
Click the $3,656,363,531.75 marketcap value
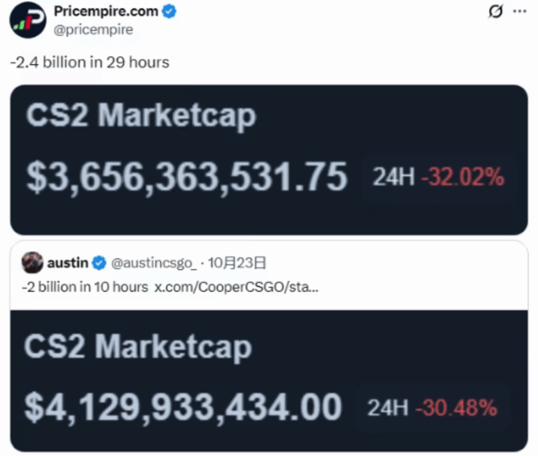(187, 177)
